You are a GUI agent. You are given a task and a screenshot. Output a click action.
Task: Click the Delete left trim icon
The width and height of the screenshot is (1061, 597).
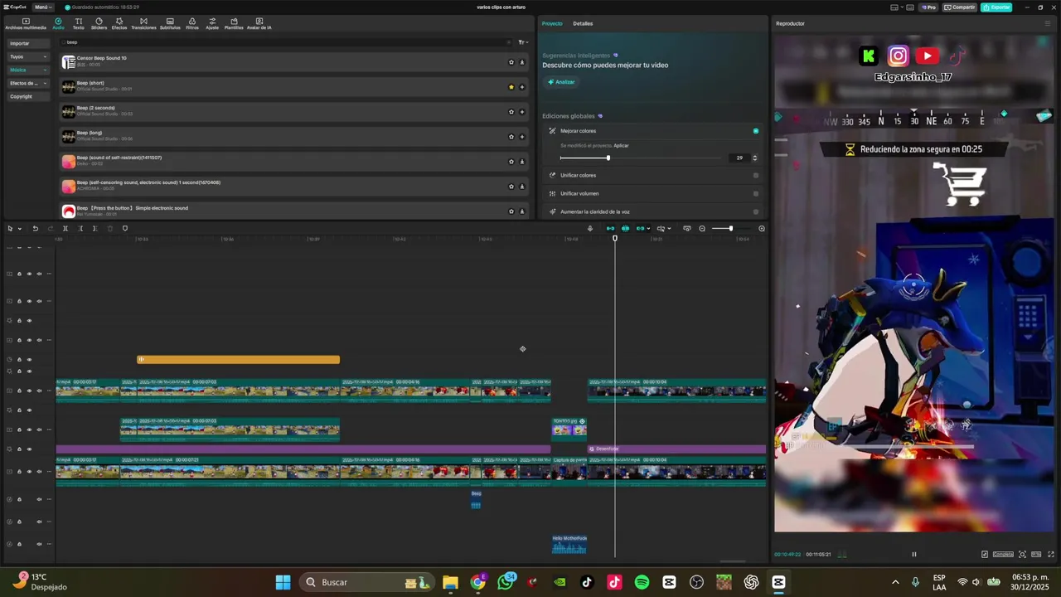tap(80, 229)
